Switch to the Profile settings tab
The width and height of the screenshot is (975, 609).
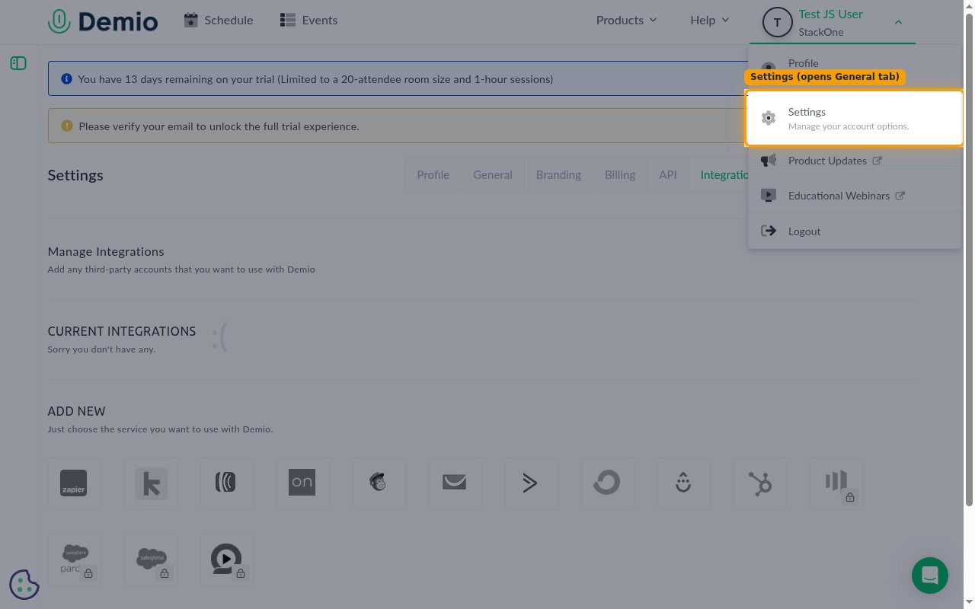click(x=433, y=175)
